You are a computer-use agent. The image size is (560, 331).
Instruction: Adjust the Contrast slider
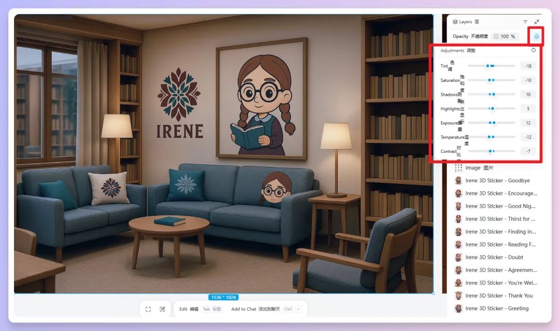point(492,151)
